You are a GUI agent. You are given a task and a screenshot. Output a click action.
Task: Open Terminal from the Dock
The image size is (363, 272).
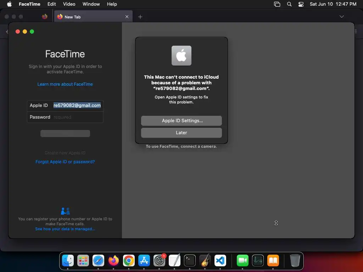point(190,261)
